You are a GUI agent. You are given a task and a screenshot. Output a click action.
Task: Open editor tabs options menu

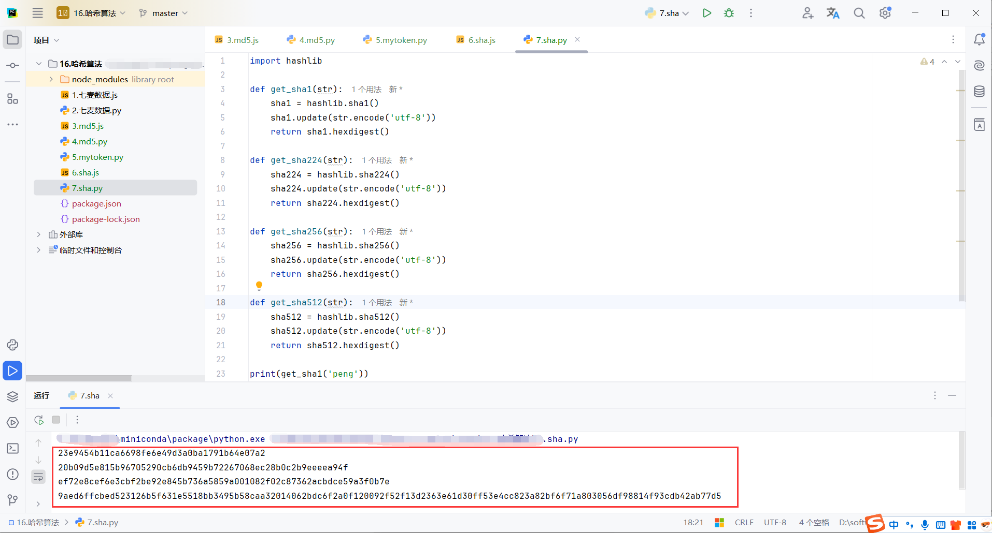[953, 40]
